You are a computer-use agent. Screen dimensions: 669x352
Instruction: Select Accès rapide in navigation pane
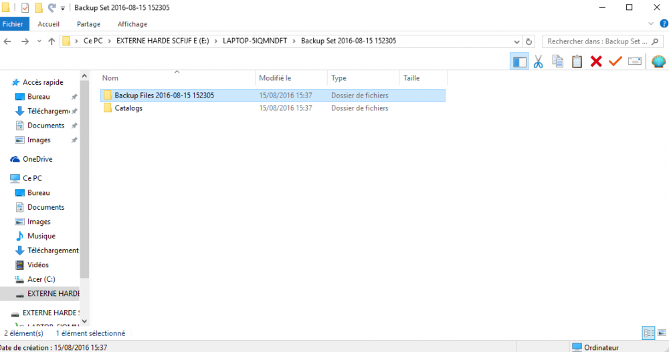43,82
